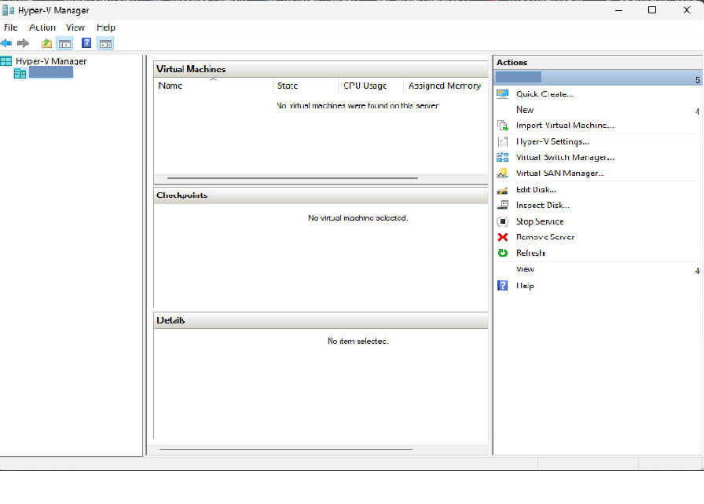Click the green Refresh icon
Screen dimensions: 704x504
point(502,253)
